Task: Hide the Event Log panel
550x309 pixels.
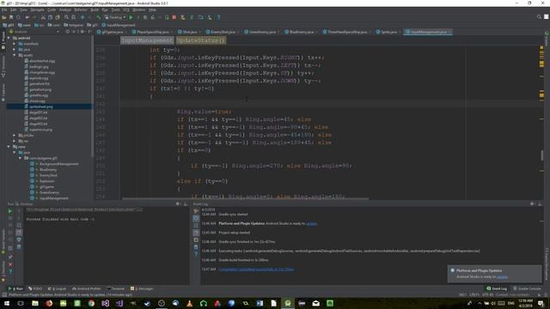Action: pos(540,204)
